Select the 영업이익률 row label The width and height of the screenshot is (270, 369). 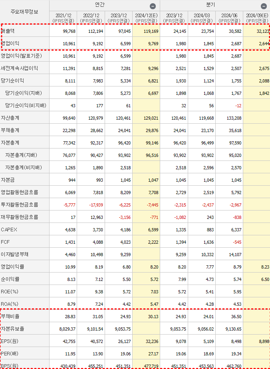pyautogui.click(x=12, y=267)
